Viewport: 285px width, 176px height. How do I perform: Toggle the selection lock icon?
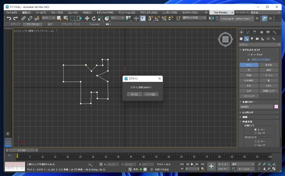coord(95,164)
